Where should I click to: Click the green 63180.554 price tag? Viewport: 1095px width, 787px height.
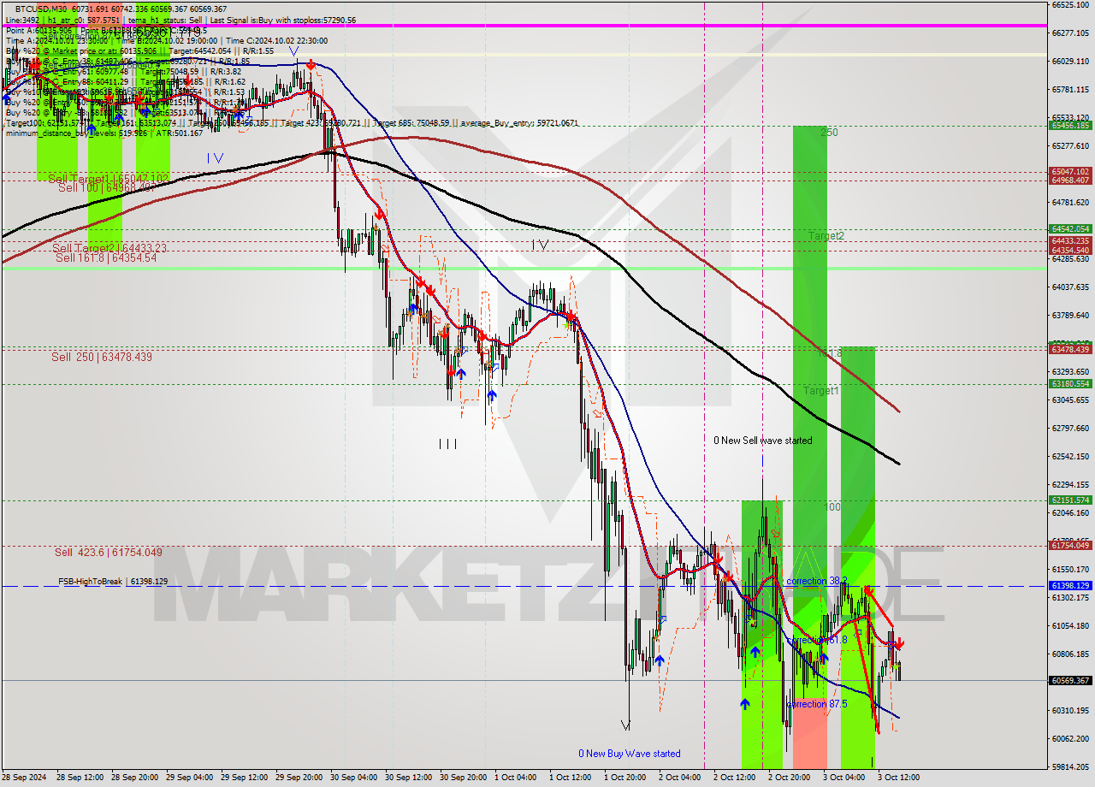[x=1070, y=383]
